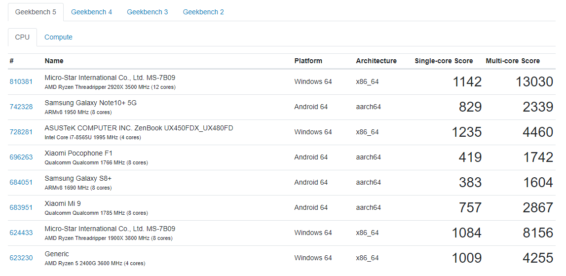Screen dimensions: 566x276
Task: Click single-core score 1235
Action: pos(467,132)
